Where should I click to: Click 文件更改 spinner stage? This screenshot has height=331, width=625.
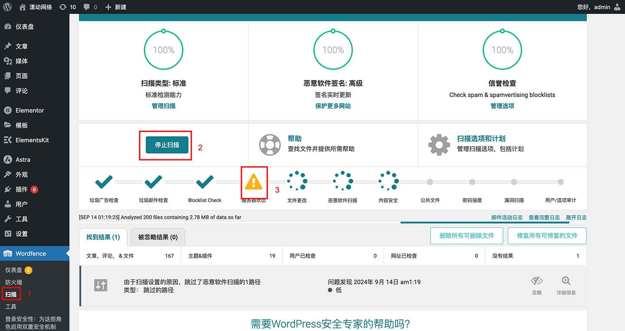(297, 181)
